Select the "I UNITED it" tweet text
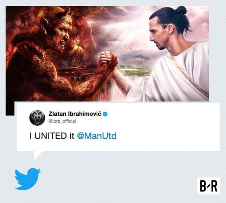 pyautogui.click(x=52, y=136)
